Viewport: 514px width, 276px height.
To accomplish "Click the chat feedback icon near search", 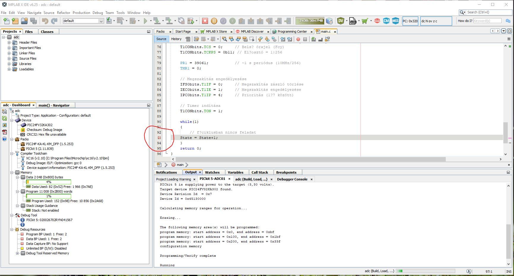I will pyautogui.click(x=508, y=21).
